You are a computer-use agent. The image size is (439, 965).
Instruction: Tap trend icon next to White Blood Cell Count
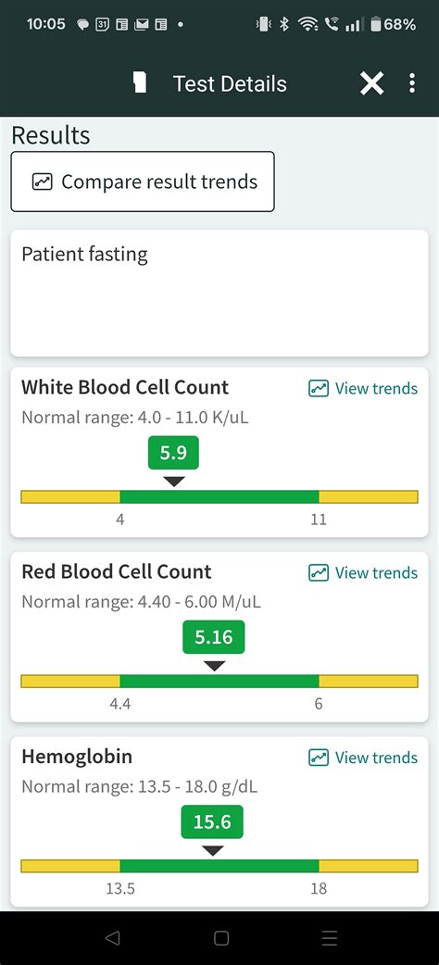coord(319,388)
